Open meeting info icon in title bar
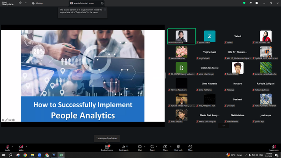281x158 pixels. 21,3
